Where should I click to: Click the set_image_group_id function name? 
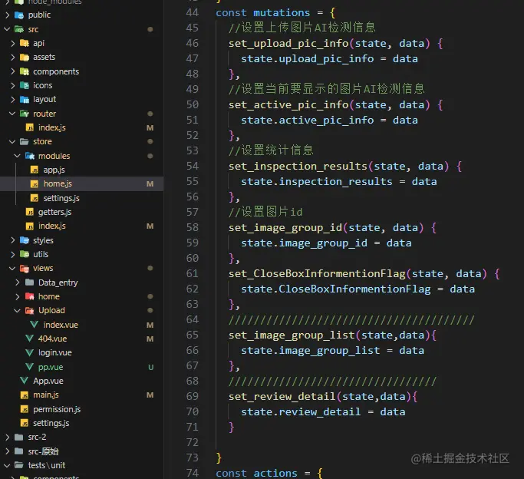click(x=285, y=228)
